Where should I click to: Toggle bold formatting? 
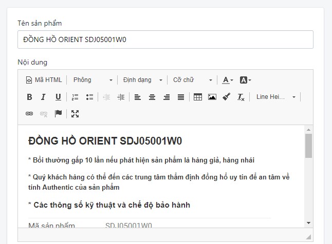(x=29, y=97)
